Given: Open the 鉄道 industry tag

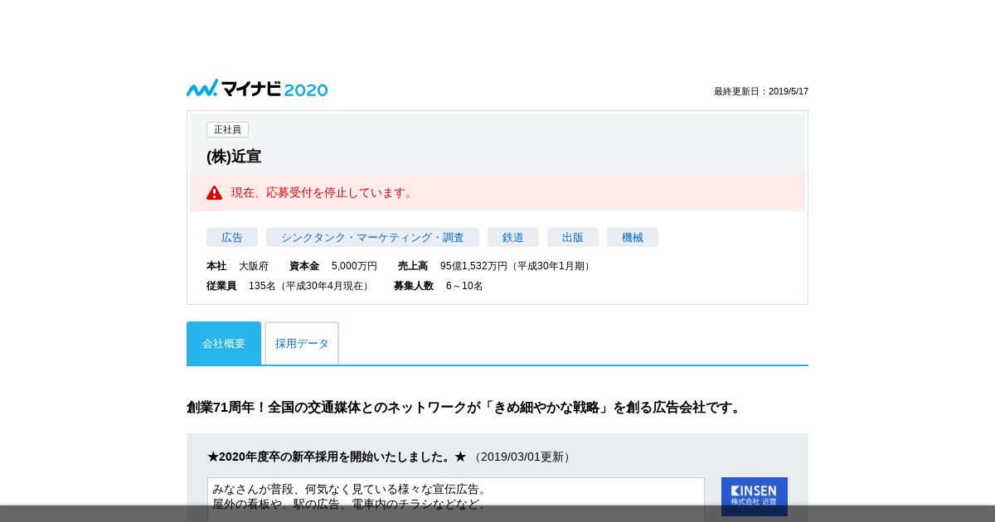Looking at the screenshot, I should point(513,238).
